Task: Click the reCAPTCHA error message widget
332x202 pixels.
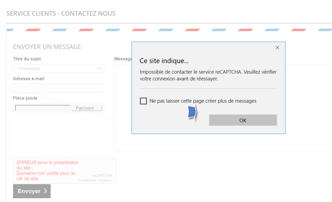Action: [x=46, y=171]
